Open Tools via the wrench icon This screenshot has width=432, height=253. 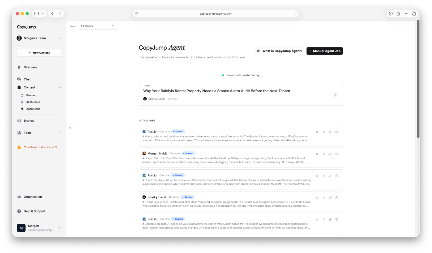(19, 133)
